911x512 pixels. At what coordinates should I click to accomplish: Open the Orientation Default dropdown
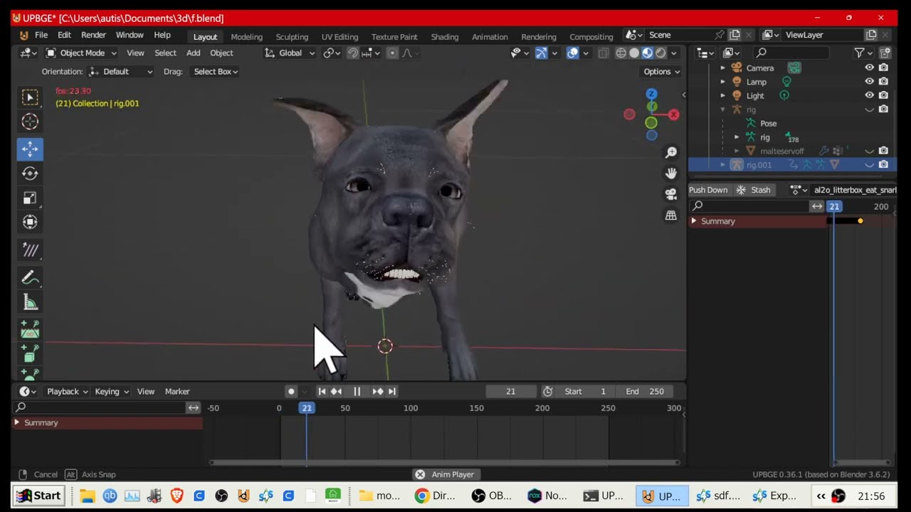click(120, 71)
